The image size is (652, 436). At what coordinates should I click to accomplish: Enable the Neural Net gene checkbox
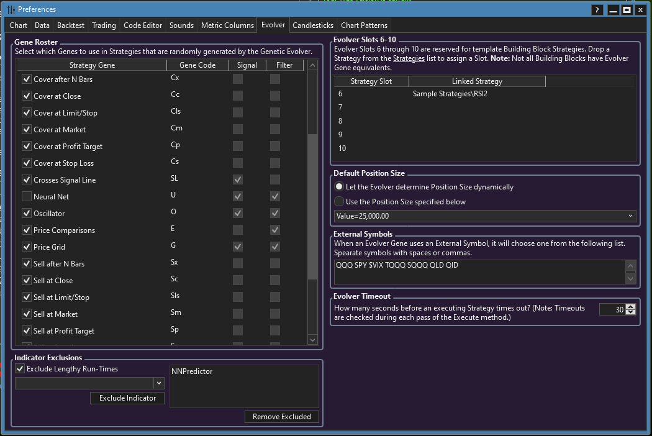(27, 196)
